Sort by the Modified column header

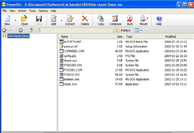[x=176, y=36]
